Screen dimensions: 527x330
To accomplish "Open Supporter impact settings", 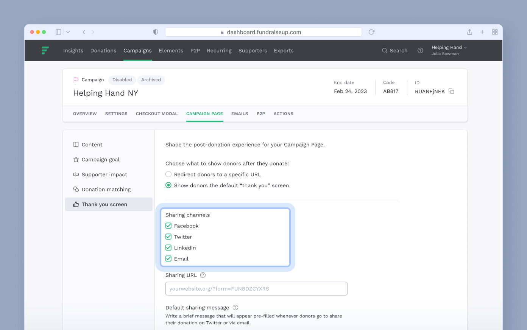I will tap(104, 174).
